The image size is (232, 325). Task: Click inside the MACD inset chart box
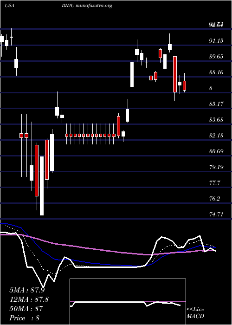[x=128, y=302]
